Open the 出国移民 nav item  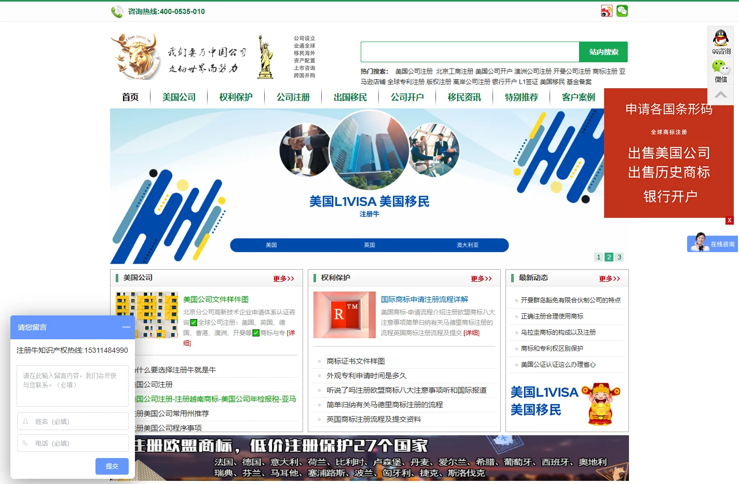(350, 98)
